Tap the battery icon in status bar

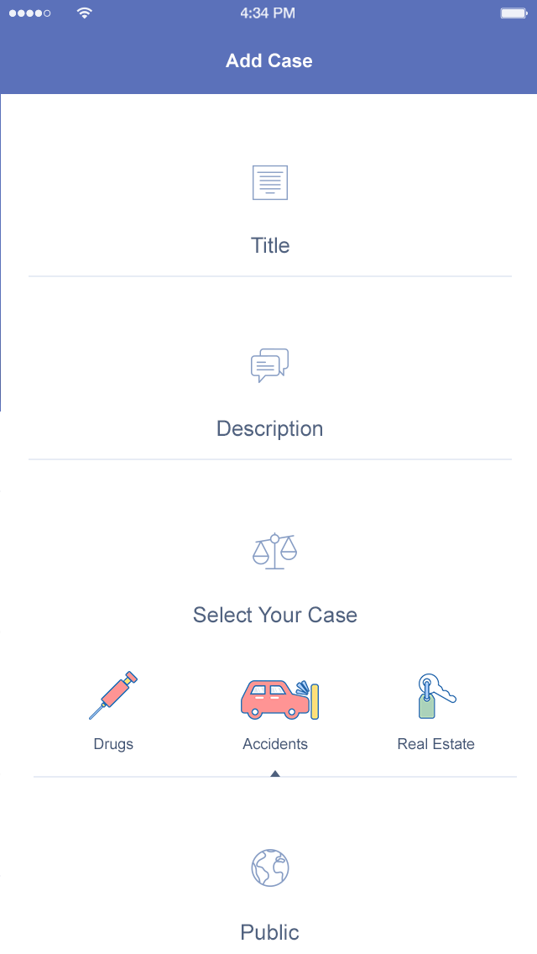pos(513,13)
